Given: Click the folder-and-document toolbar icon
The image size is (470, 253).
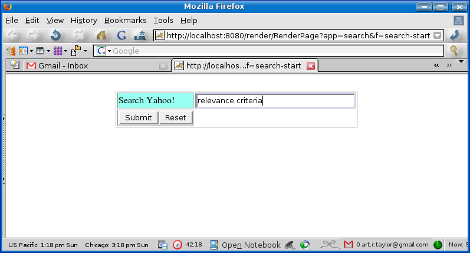Looking at the screenshot, I should tap(76, 51).
